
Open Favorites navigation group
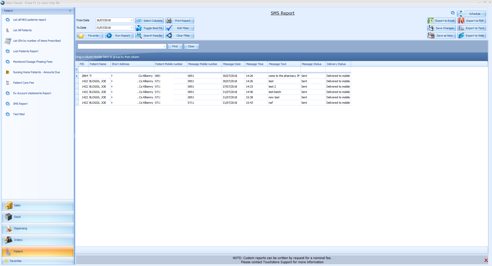(x=38, y=261)
